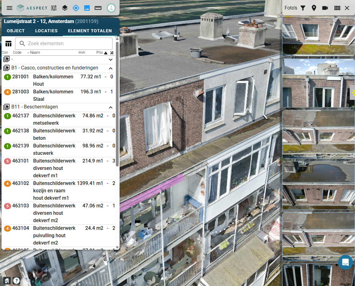Select Buitenschilderwerk kozijn en raam row
Viewport: 355px width, 286px height.
(x=59, y=191)
